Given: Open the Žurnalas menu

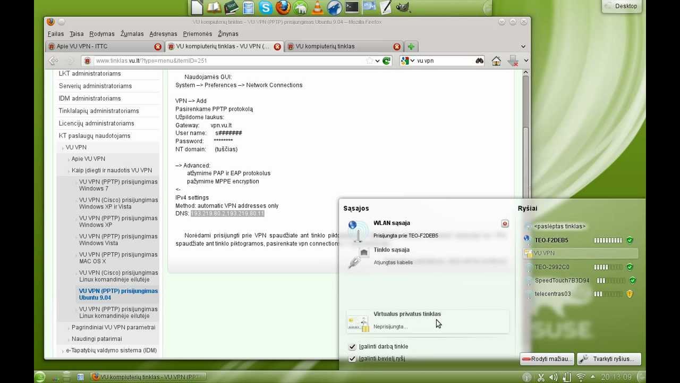Looking at the screenshot, I should (x=132, y=34).
